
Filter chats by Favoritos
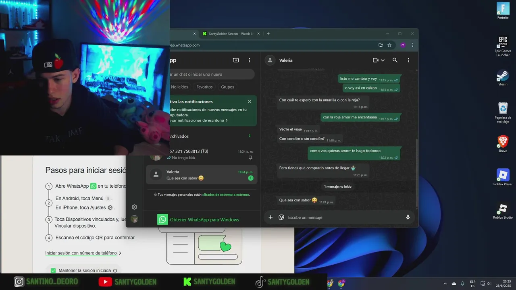[x=204, y=87]
